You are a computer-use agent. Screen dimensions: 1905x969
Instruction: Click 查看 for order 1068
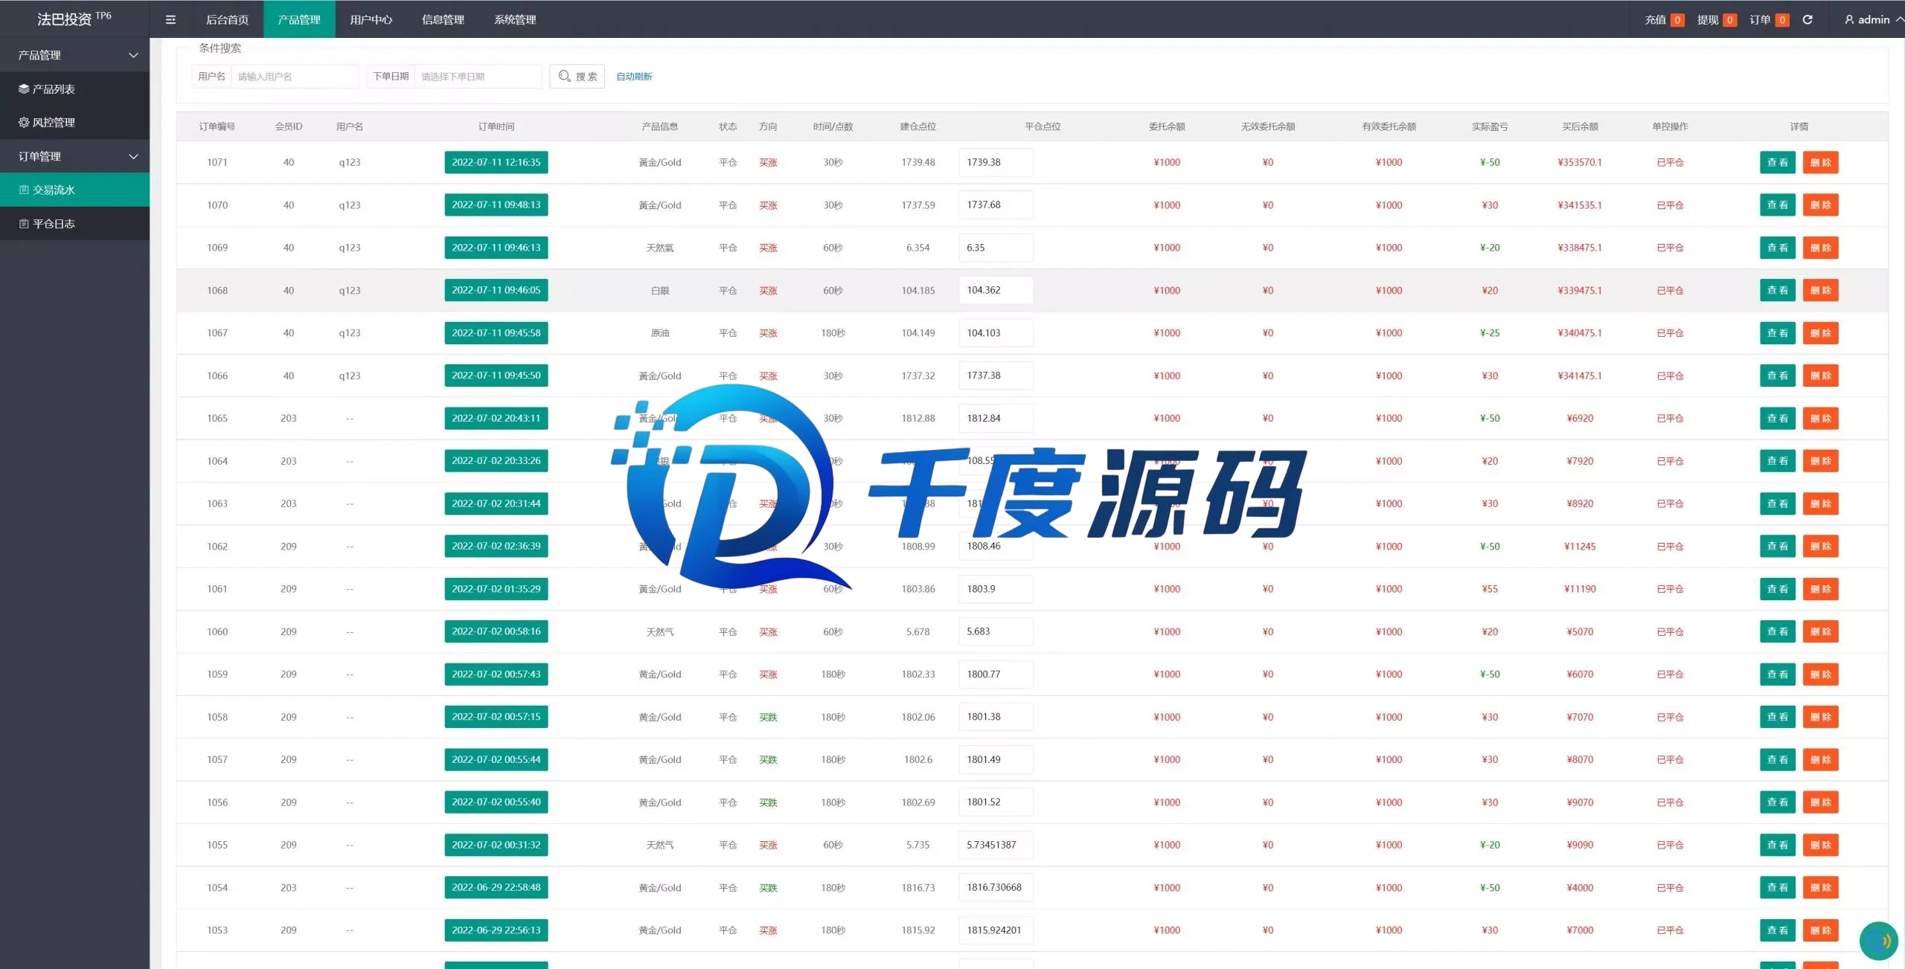point(1777,290)
